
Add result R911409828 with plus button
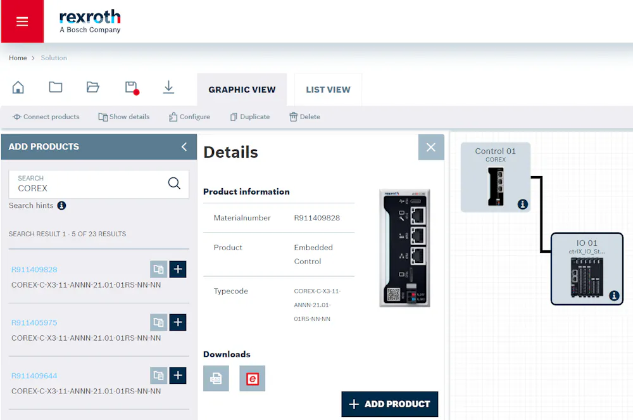(178, 269)
